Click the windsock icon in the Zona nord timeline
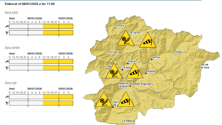The height and width of the screenshot is (125, 222). (6, 26)
